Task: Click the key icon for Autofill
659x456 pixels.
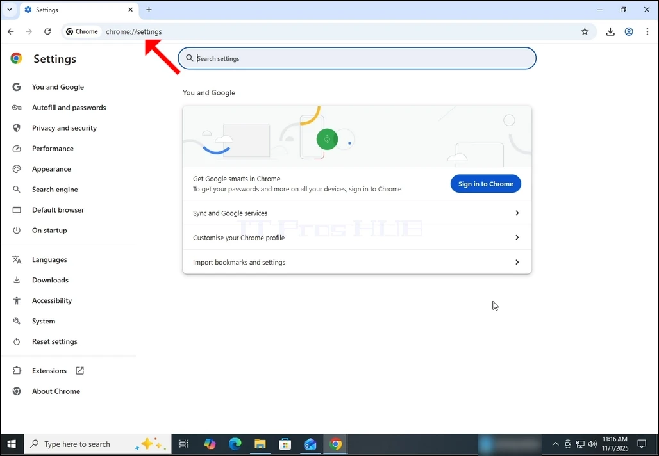Action: [x=17, y=108]
